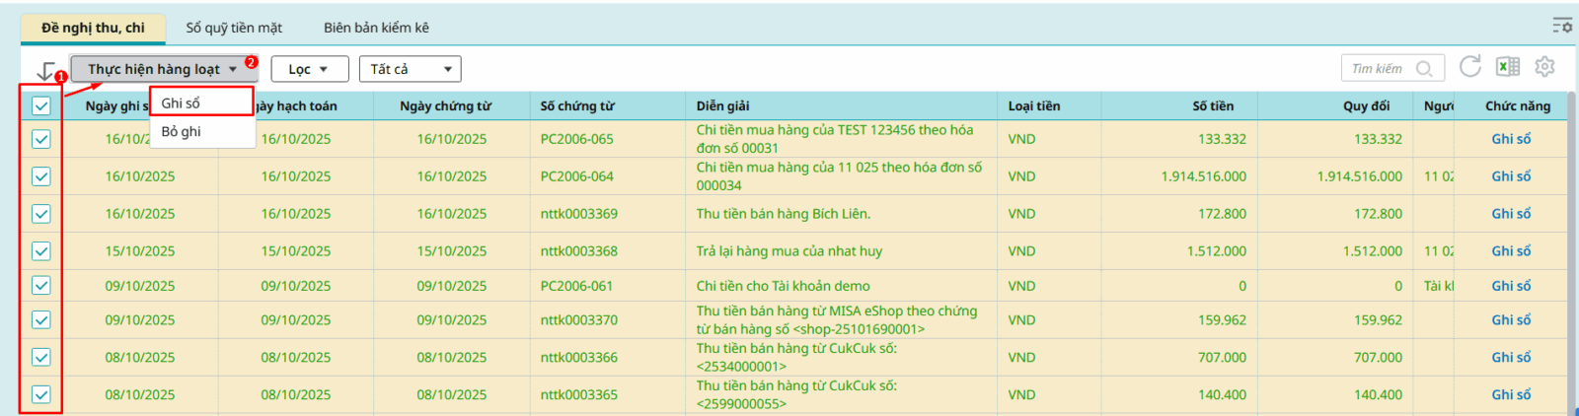Choose Ghi sổ from the batch menu

(202, 103)
